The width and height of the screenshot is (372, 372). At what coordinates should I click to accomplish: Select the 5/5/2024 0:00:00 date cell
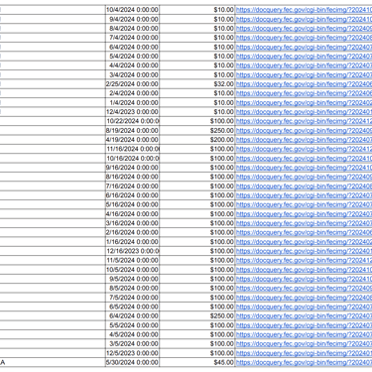pyautogui.click(x=132, y=325)
